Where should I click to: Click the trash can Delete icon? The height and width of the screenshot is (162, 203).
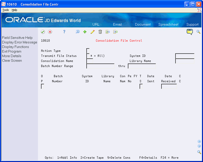click(x=100, y=32)
